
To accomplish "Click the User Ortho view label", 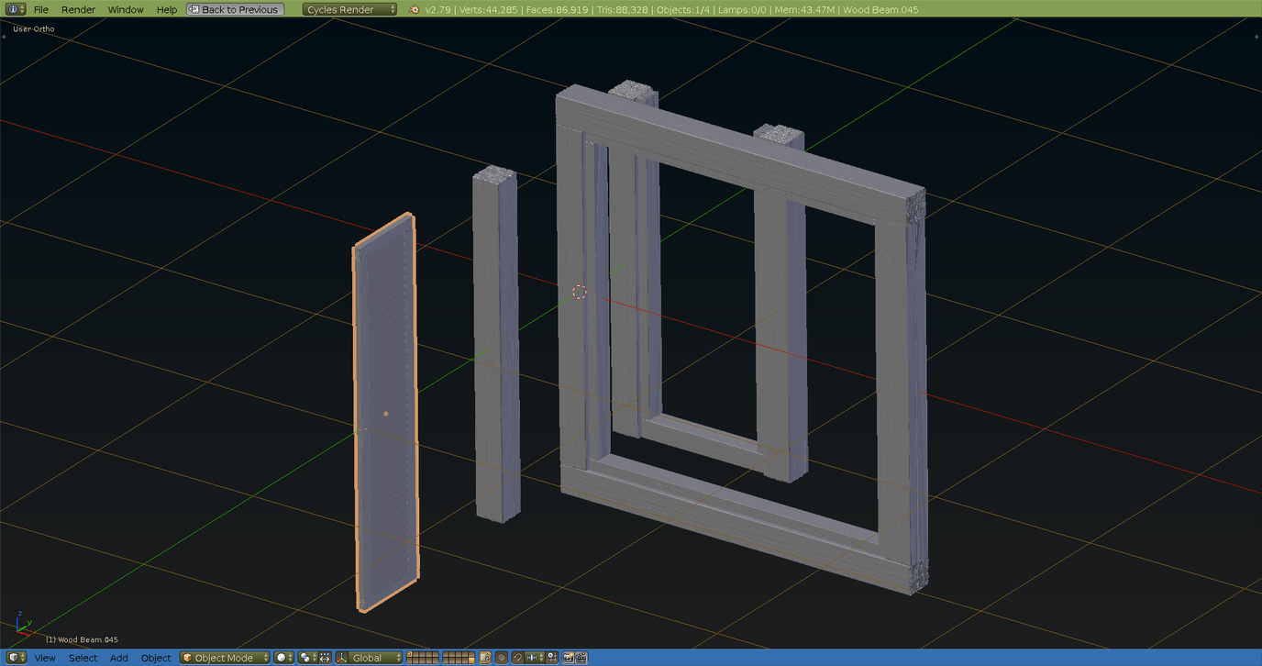I will coord(34,28).
